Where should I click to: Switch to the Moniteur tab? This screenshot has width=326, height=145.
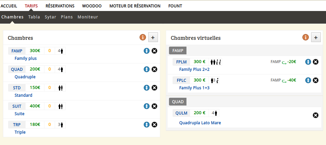click(x=88, y=17)
